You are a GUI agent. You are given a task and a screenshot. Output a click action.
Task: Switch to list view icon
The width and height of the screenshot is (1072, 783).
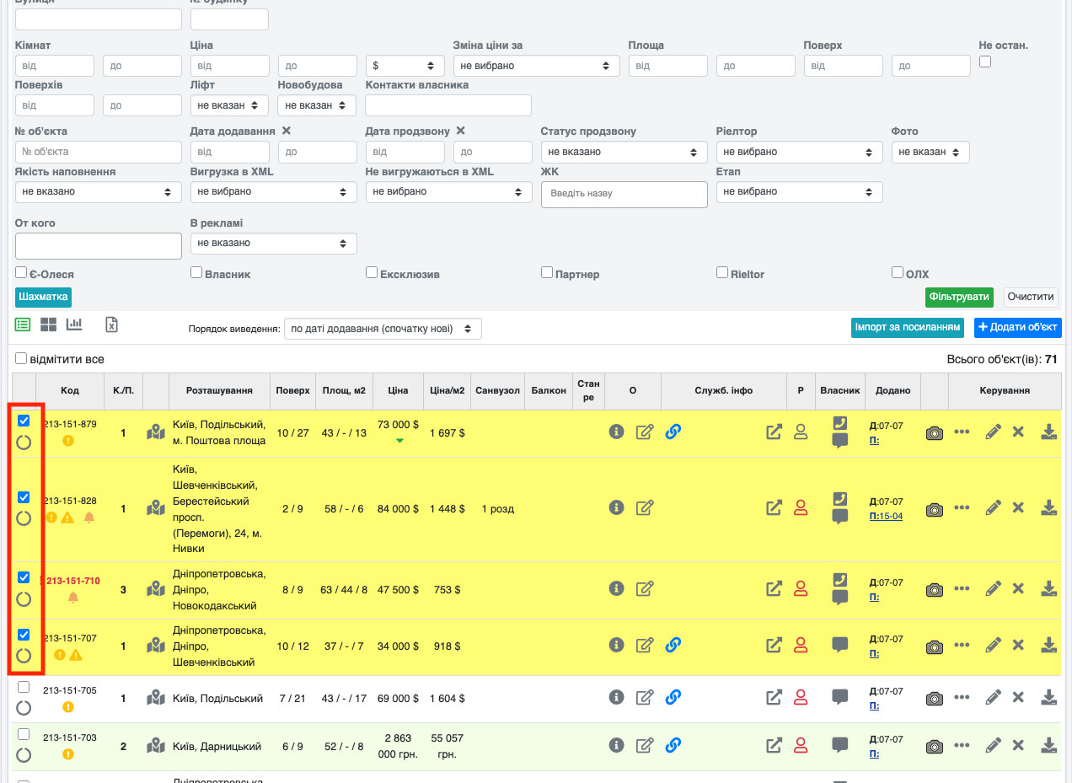tap(23, 324)
